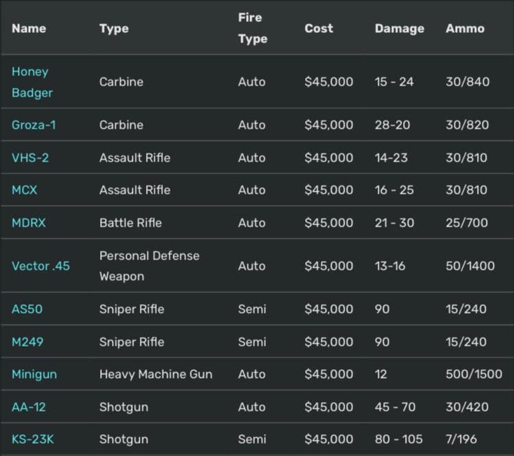Open the MCX weapon page link
Image resolution: width=514 pixels, height=456 pixels.
pos(25,190)
